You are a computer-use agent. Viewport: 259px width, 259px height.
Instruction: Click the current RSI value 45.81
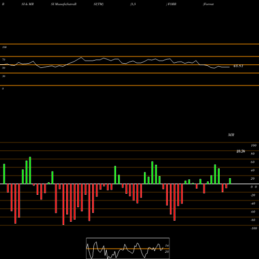238,66
